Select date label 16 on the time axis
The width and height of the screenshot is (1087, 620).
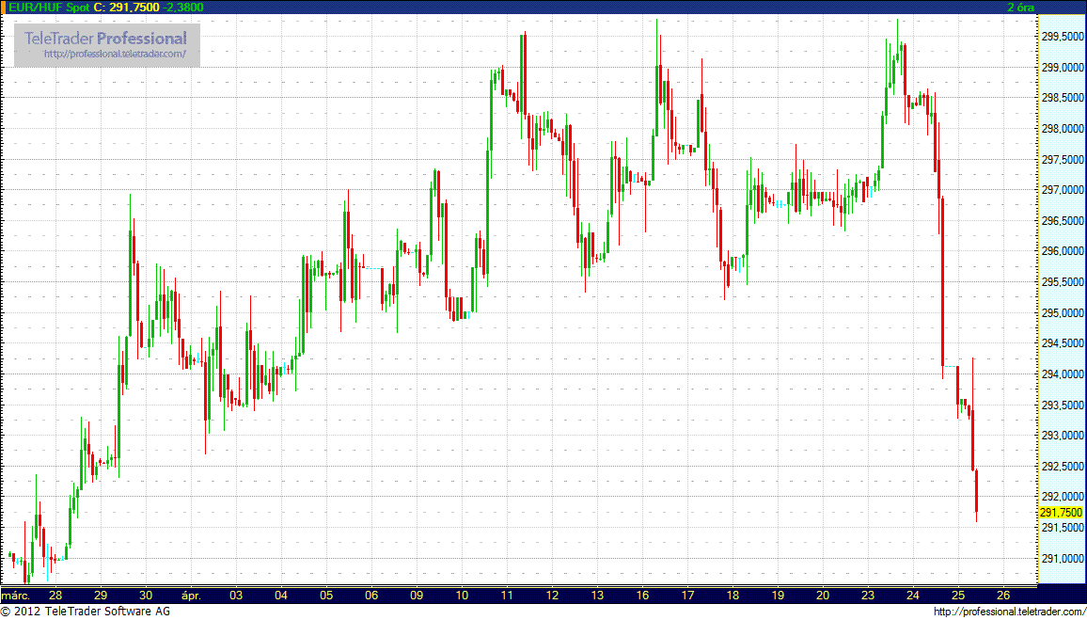click(x=642, y=596)
